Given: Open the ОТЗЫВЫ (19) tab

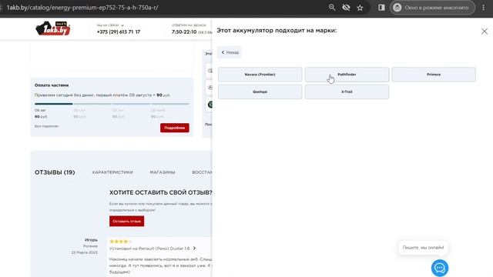Looking at the screenshot, I should point(55,172).
